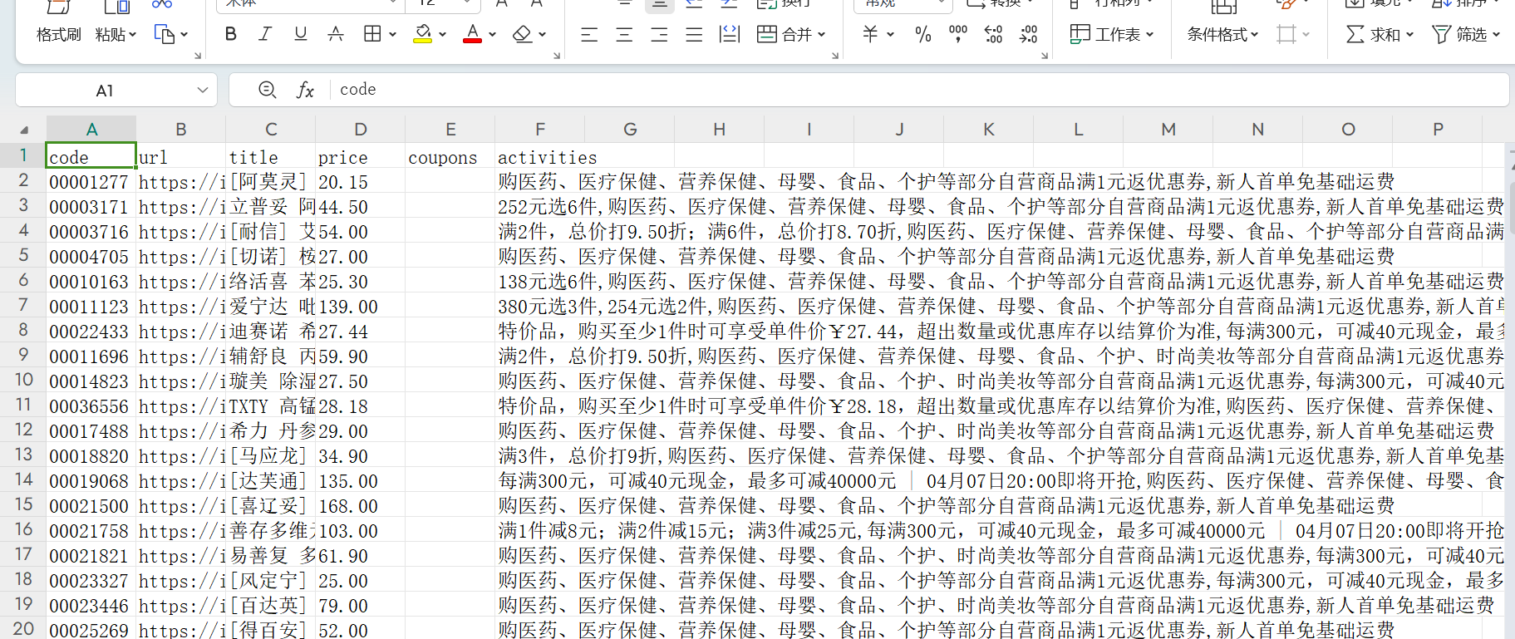Open Conditional Formatting (条件格式) menu
1515x639 pixels.
[1222, 35]
